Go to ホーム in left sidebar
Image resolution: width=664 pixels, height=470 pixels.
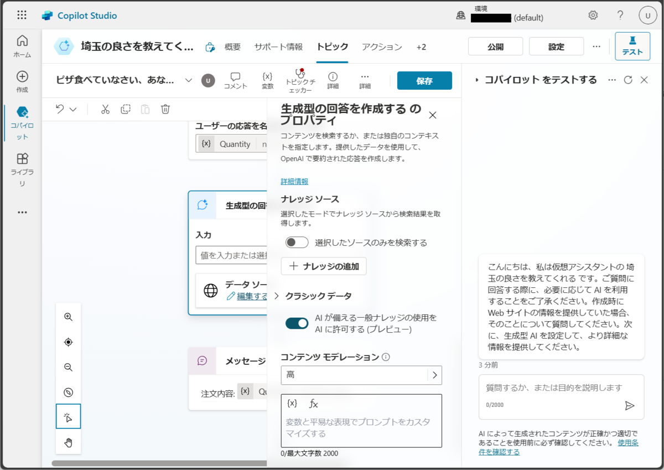22,47
